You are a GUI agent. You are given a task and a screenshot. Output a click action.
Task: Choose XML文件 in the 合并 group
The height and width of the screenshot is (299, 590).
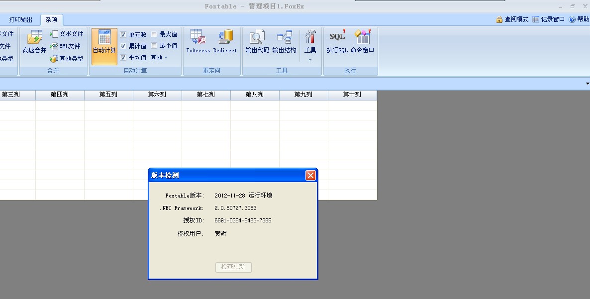coord(66,46)
